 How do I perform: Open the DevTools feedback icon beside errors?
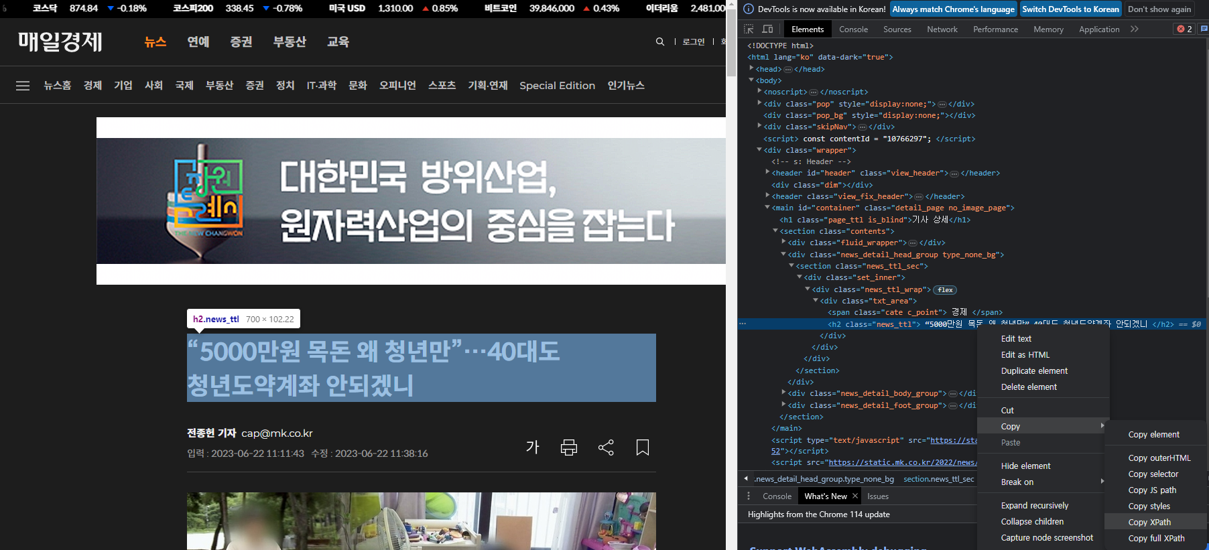pos(1204,29)
